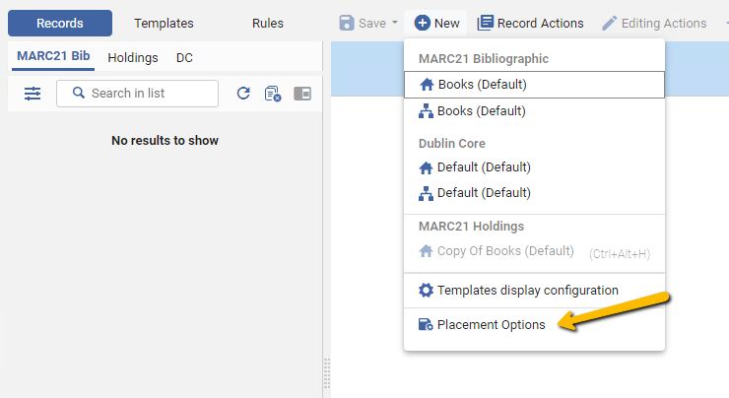Click the Search in list field
Image resolution: width=729 pixels, height=398 pixels.
point(137,94)
